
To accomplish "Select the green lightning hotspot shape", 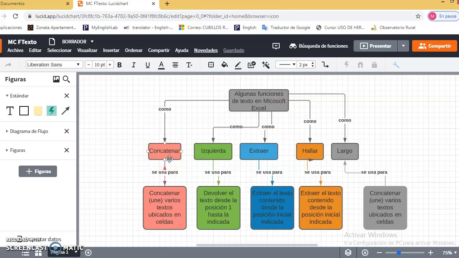I will coord(52,111).
